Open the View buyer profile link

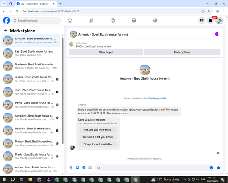coord(157,98)
